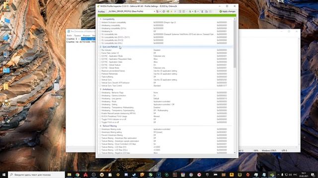Collapse the 1 - Compatibility section
The width and height of the screenshot is (318, 178).
107,19
